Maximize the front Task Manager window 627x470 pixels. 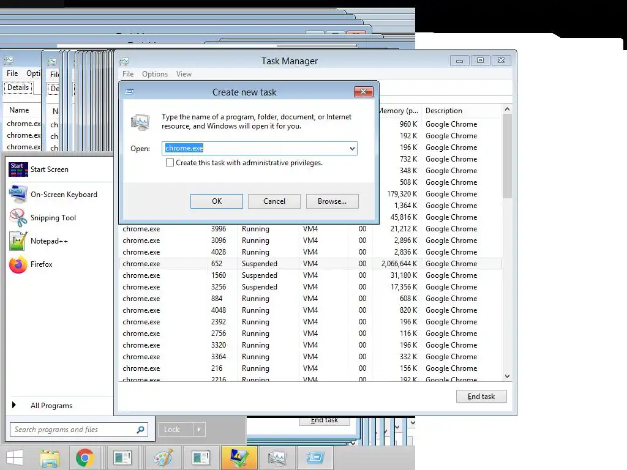[480, 61]
